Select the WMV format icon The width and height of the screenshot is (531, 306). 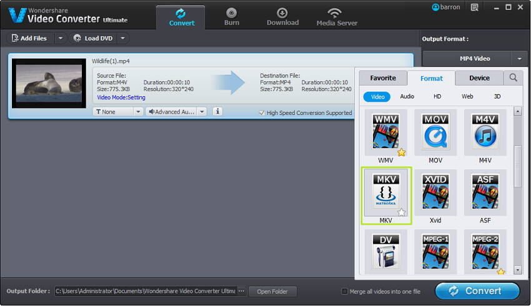[x=385, y=132]
